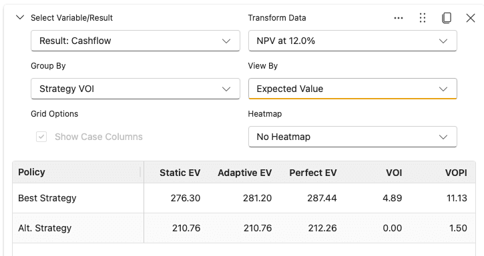Click the 4.89 VOI cell
Screen dimensions: 484x256
(x=393, y=198)
